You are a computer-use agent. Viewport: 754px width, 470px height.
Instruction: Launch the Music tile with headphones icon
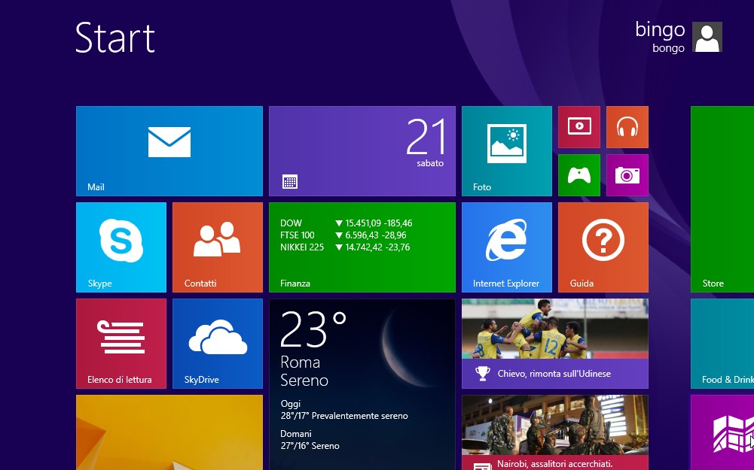(x=627, y=127)
